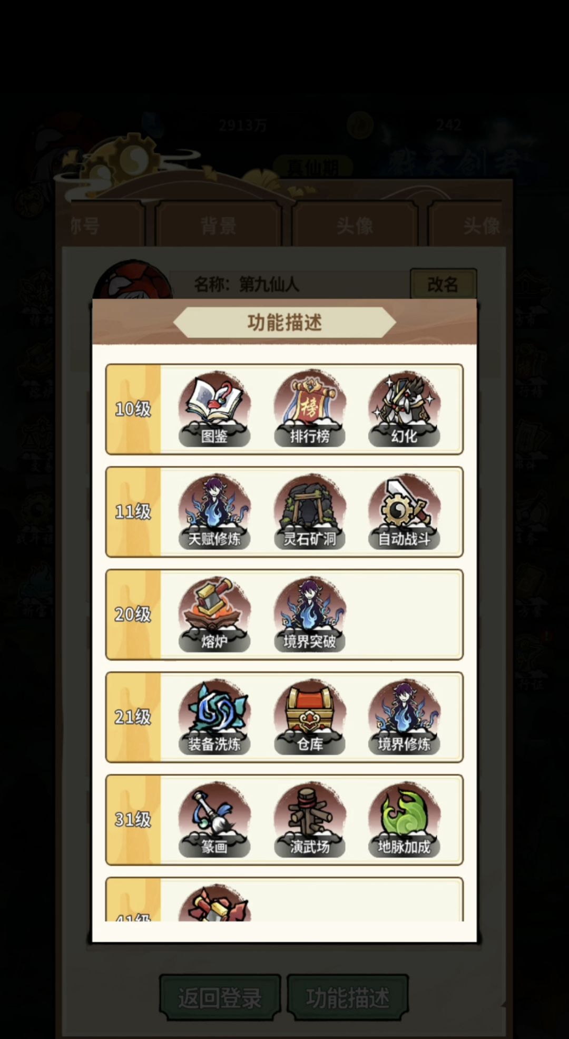Switch to the 背景 tab
The image size is (569, 1039).
click(x=219, y=226)
